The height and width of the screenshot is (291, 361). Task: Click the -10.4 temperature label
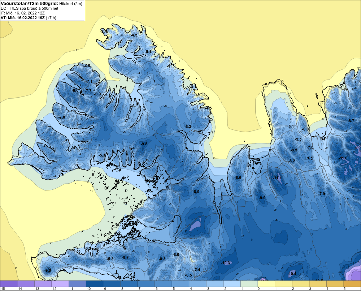tap(292, 274)
